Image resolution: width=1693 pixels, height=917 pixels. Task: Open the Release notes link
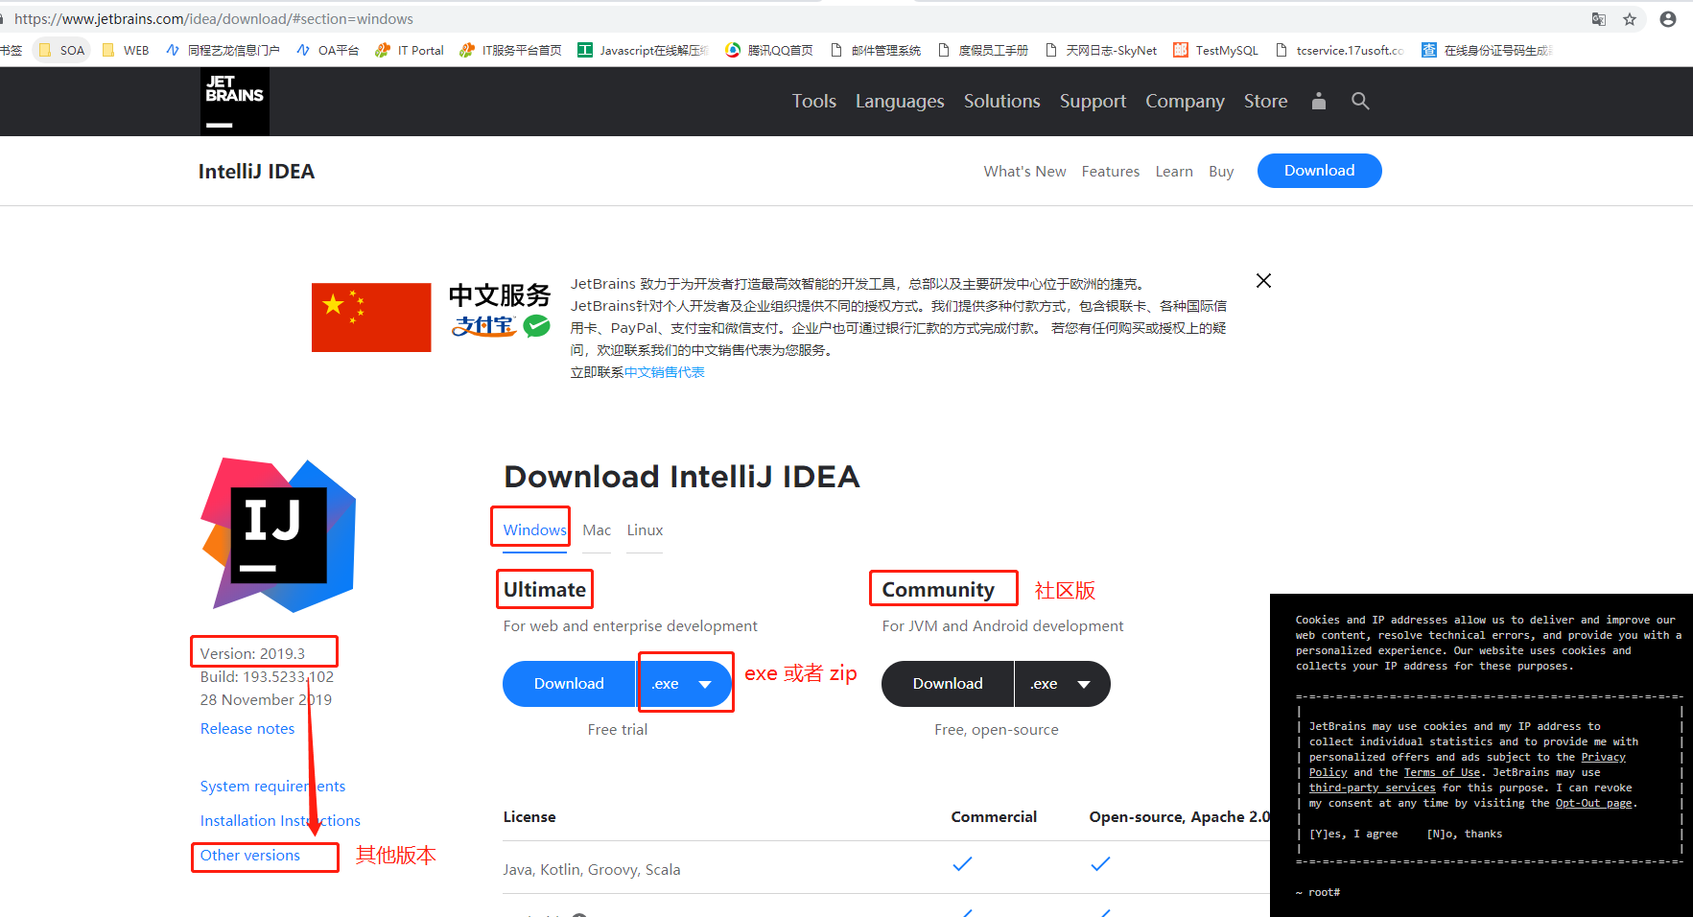[x=247, y=729]
